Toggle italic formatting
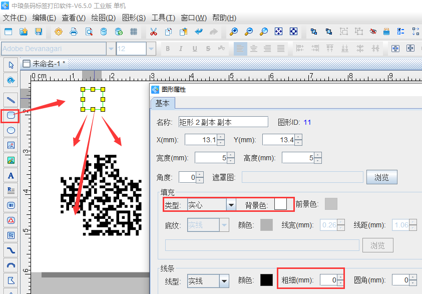 (x=180, y=48)
